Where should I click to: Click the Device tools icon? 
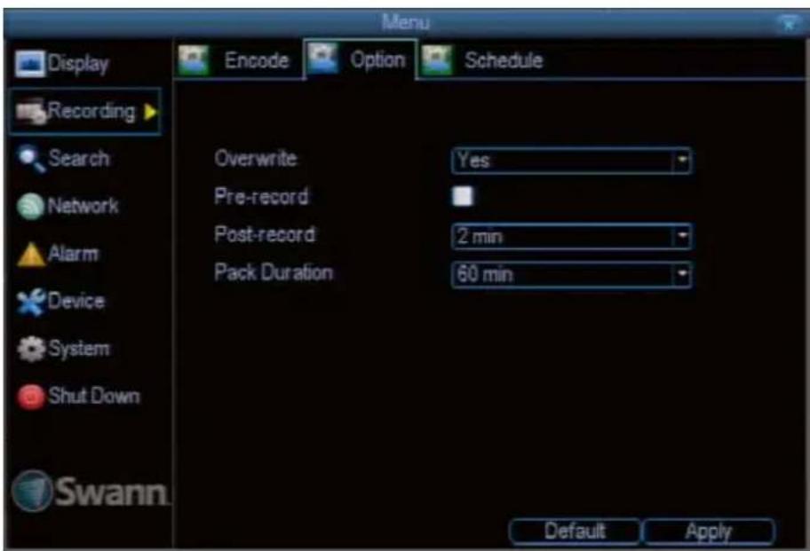pos(31,302)
